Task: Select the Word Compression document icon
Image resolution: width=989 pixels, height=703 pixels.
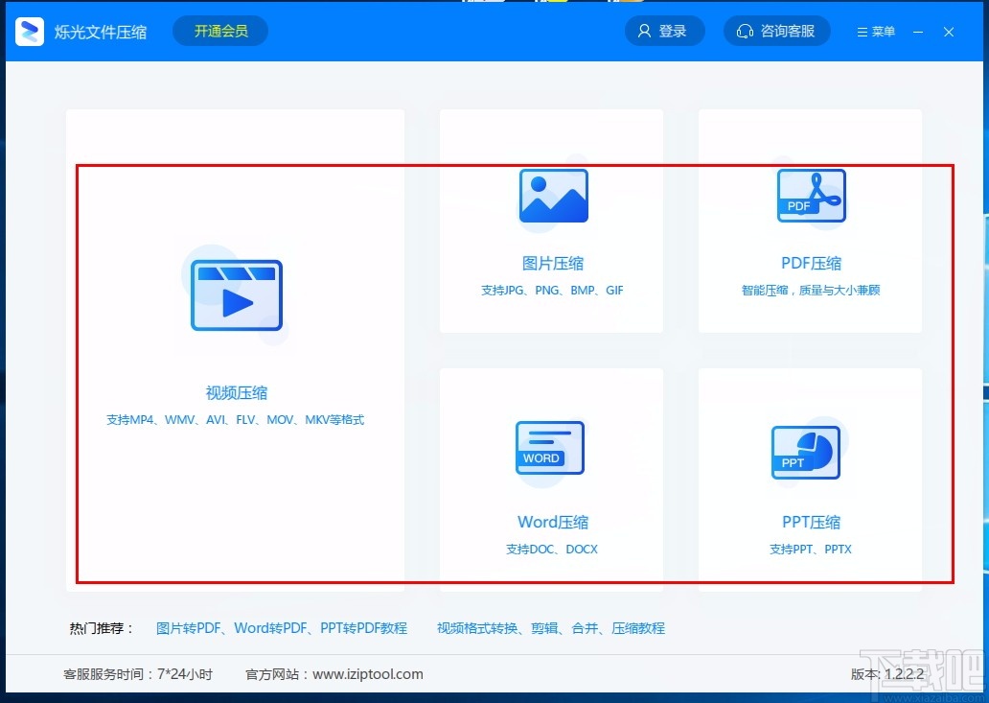Action: 549,448
